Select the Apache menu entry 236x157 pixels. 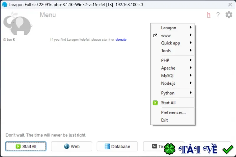173,68
